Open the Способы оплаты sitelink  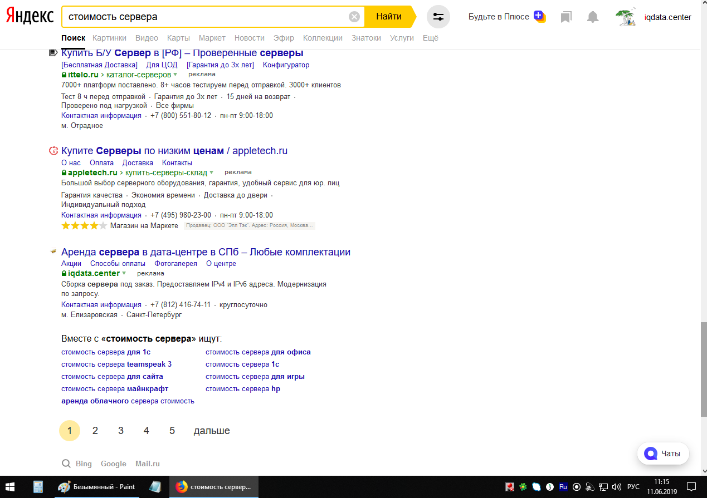[x=118, y=264]
